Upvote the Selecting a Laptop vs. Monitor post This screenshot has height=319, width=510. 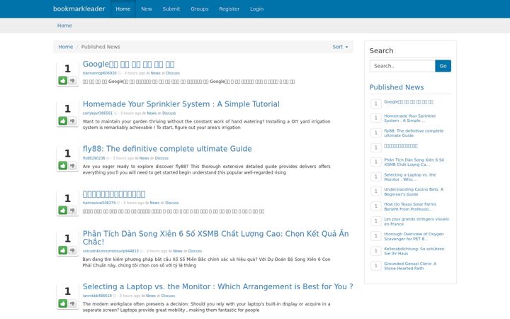[x=63, y=303]
